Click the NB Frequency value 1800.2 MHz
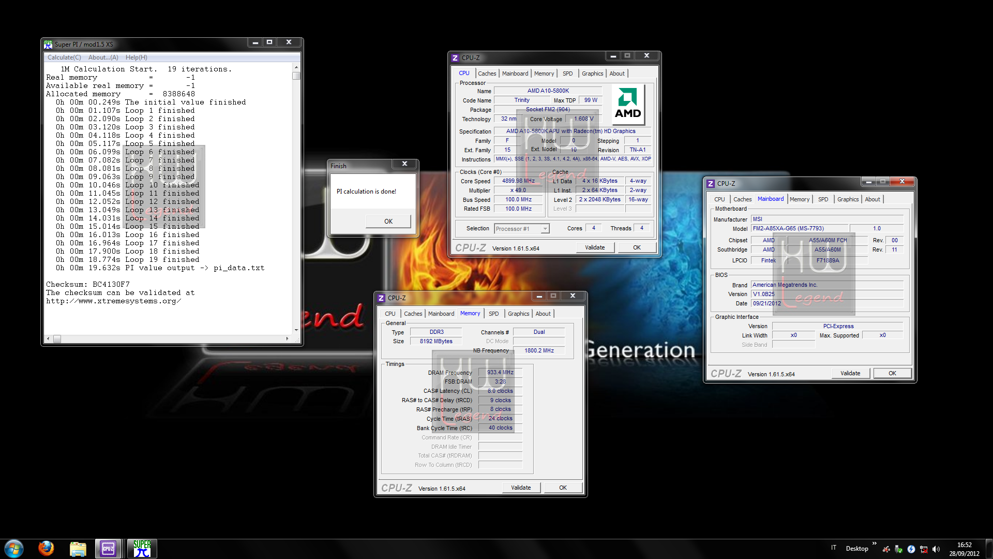The height and width of the screenshot is (559, 993). click(x=539, y=351)
